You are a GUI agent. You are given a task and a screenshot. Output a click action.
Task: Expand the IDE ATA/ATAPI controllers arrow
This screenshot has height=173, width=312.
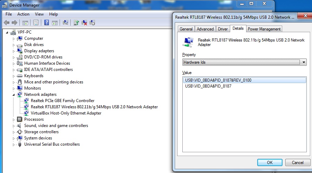pos(14,70)
